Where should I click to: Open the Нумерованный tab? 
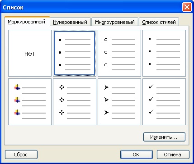click(x=70, y=22)
